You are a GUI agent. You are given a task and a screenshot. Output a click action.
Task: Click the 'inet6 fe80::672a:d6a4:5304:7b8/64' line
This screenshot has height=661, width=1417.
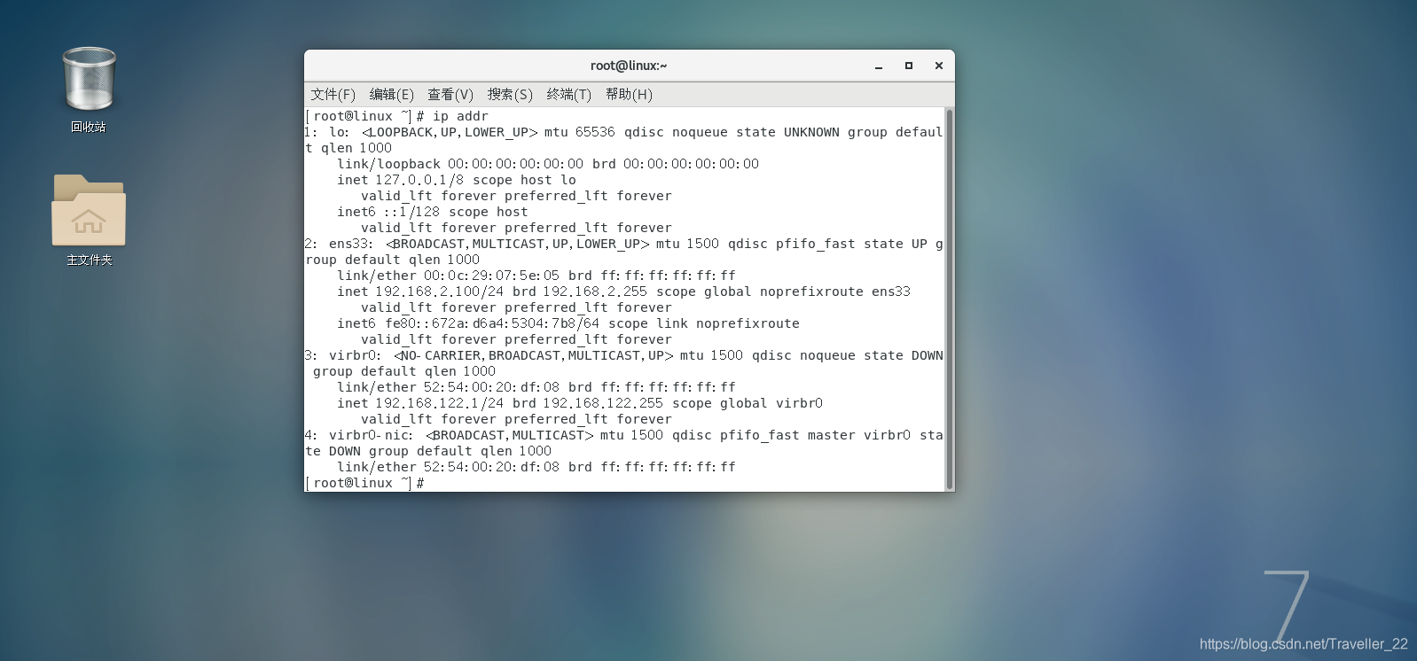coord(568,323)
